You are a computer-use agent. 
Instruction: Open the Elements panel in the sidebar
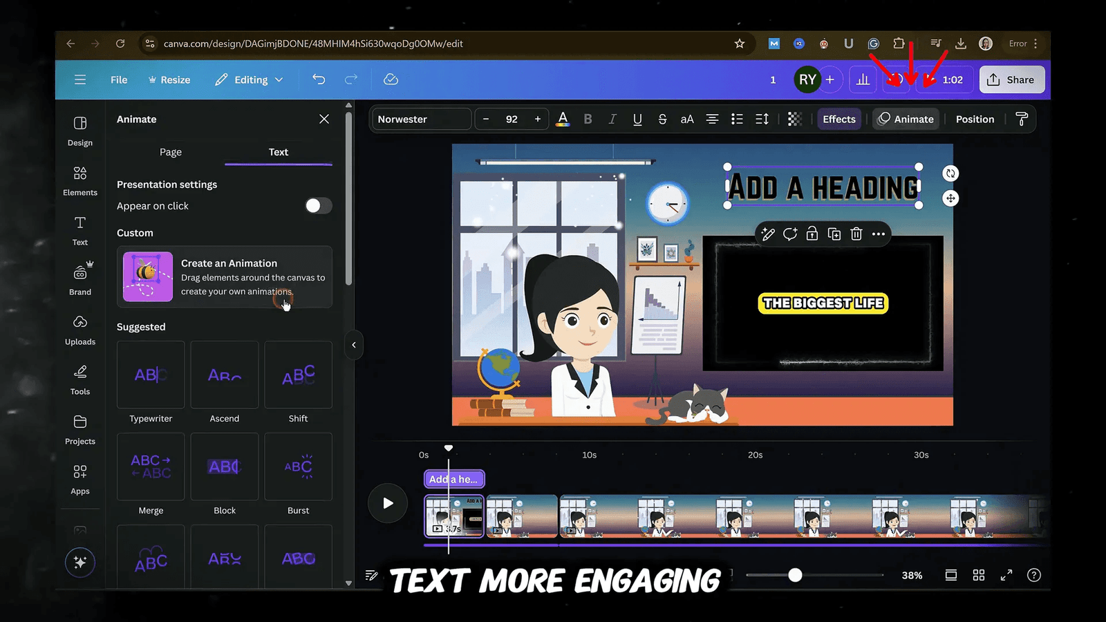[79, 180]
